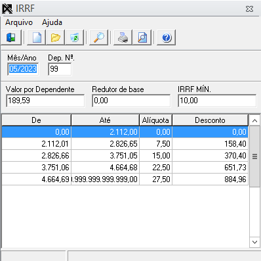
Task: Select the cell 2.826,66 in De column
Action: (37, 156)
